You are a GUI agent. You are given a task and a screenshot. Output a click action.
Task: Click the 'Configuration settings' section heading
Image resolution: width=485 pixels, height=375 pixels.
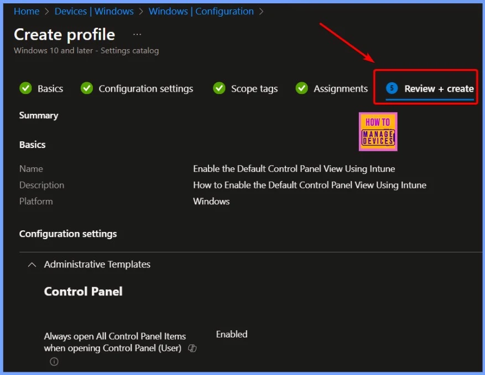pos(68,234)
